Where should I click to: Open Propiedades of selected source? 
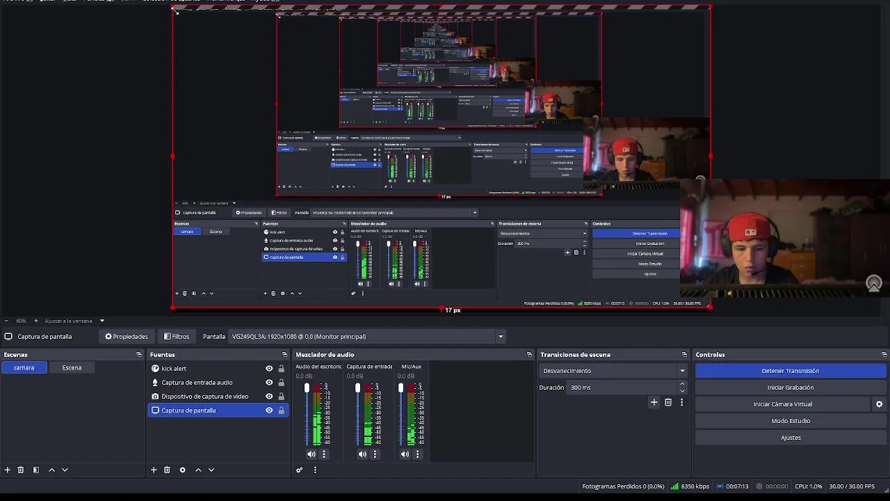tap(127, 337)
